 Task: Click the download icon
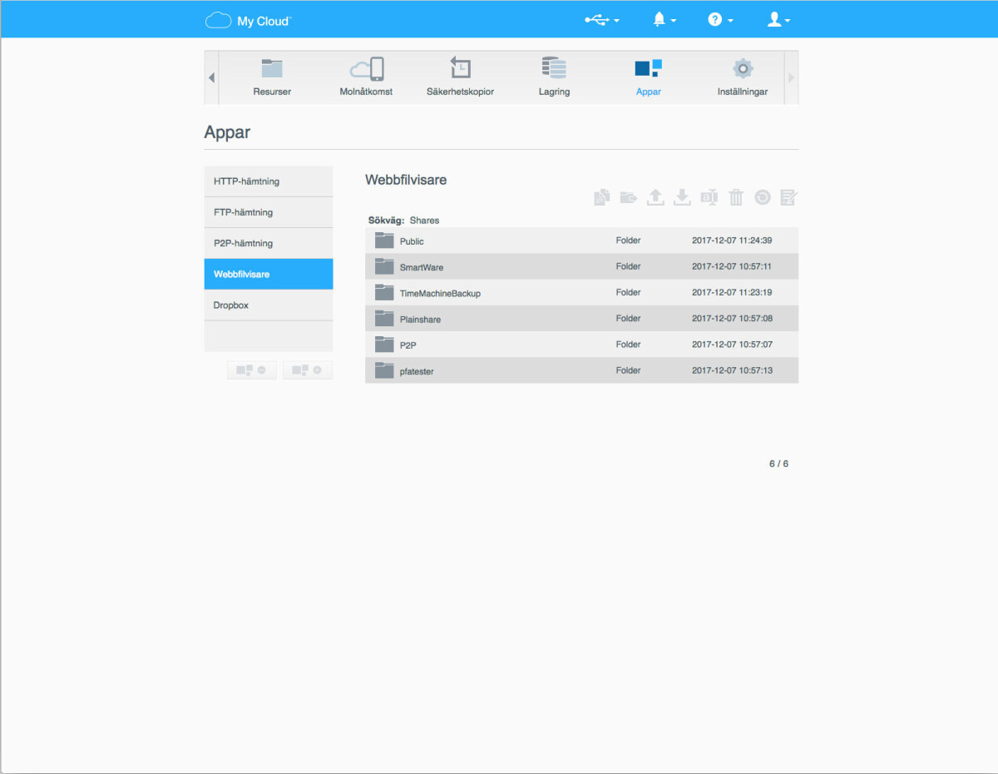tap(682, 197)
